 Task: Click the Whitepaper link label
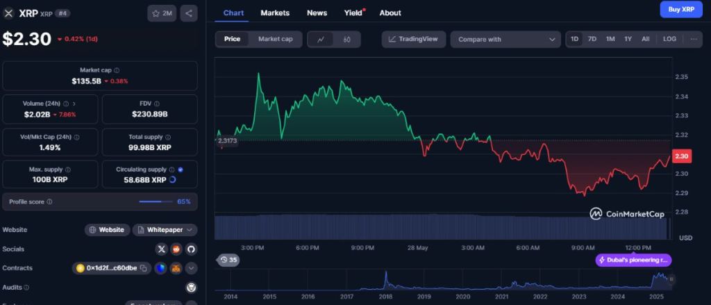pos(165,230)
